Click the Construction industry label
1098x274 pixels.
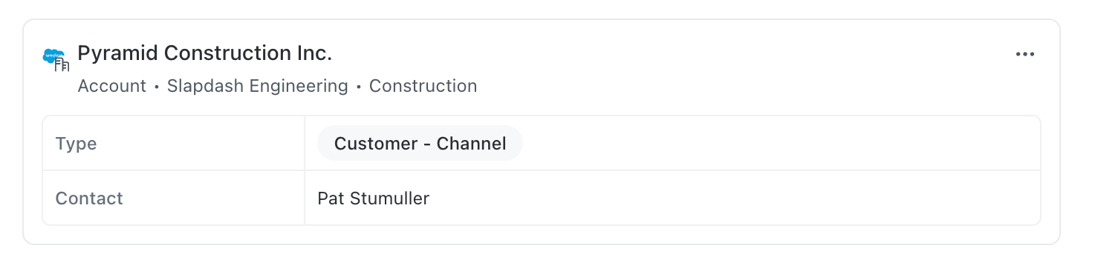coord(423,86)
